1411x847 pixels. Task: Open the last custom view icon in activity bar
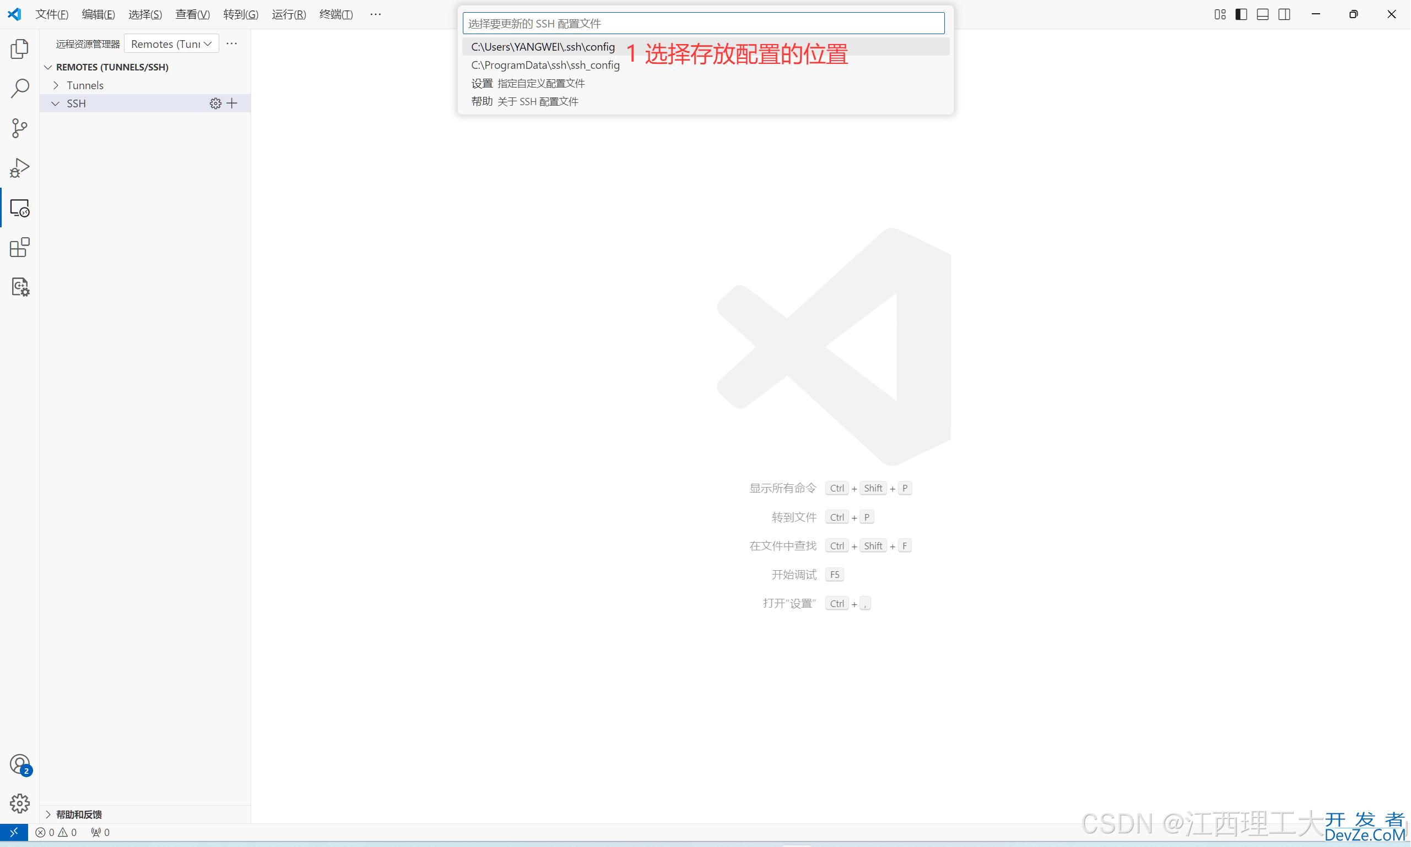tap(19, 287)
